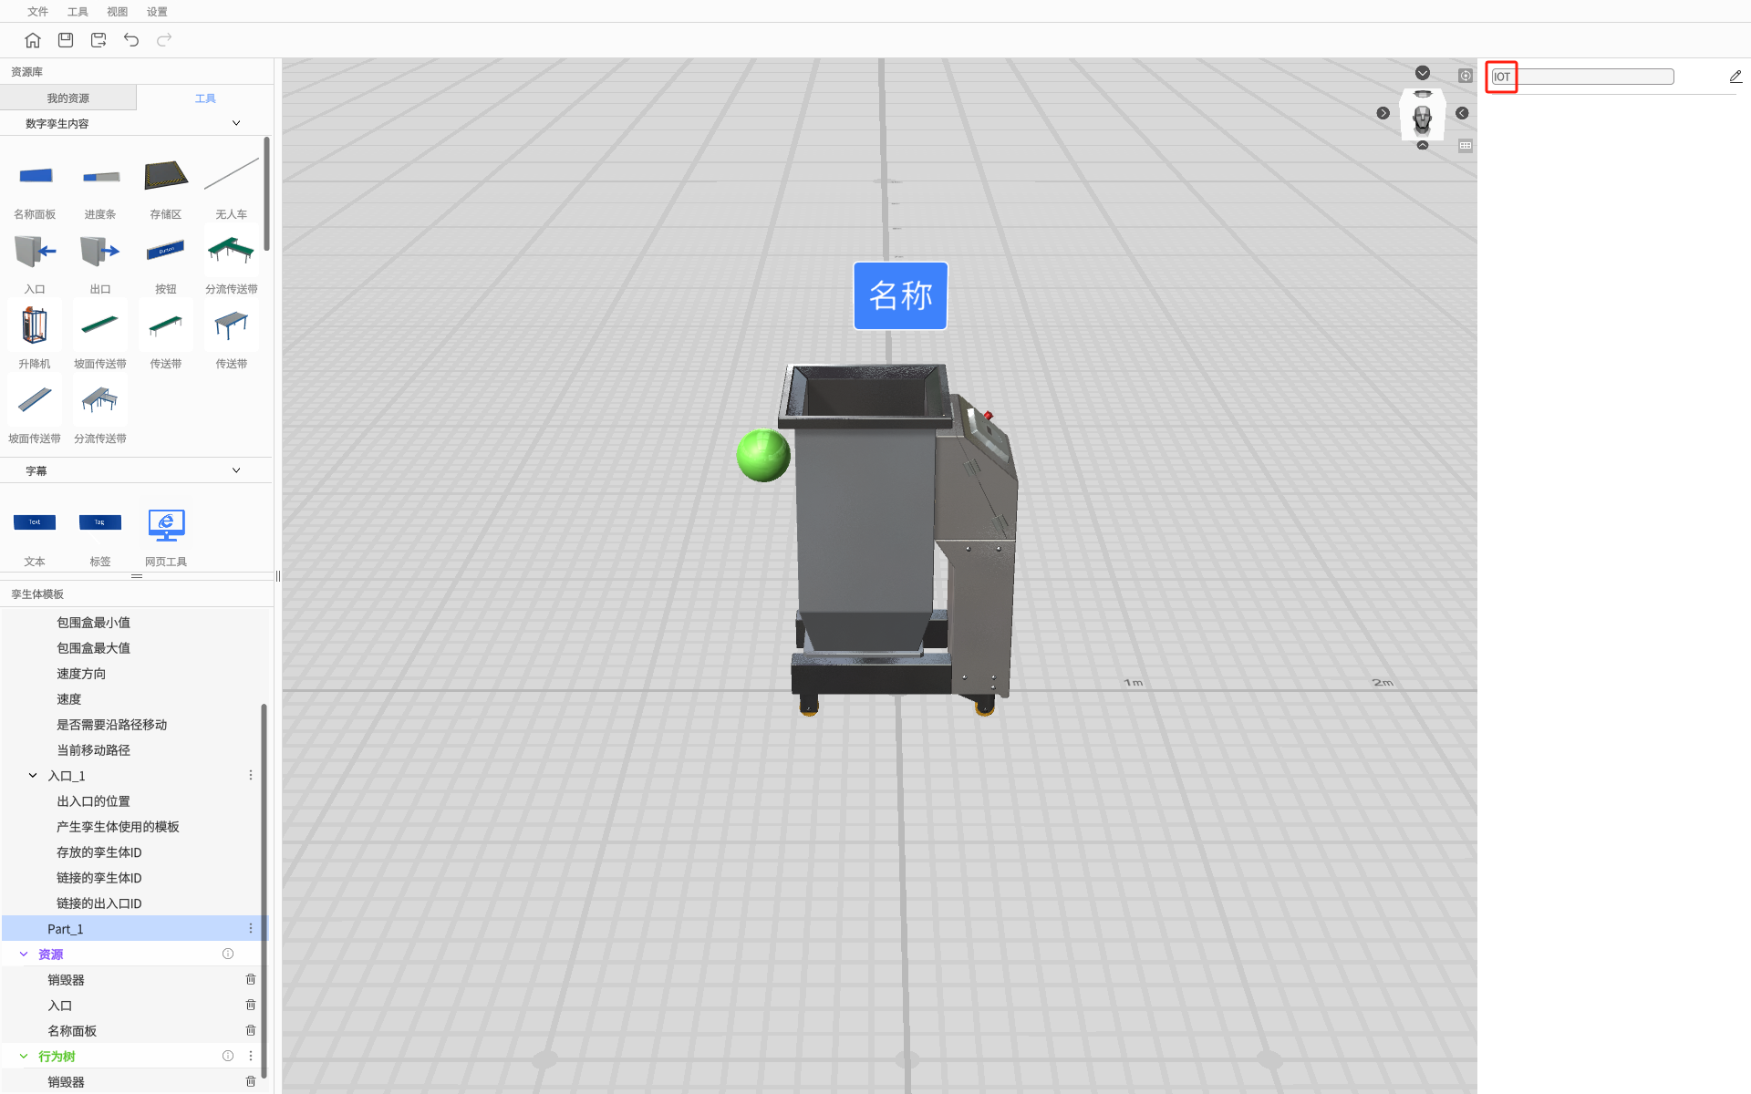Select the 存储区 storage area tool

point(166,176)
